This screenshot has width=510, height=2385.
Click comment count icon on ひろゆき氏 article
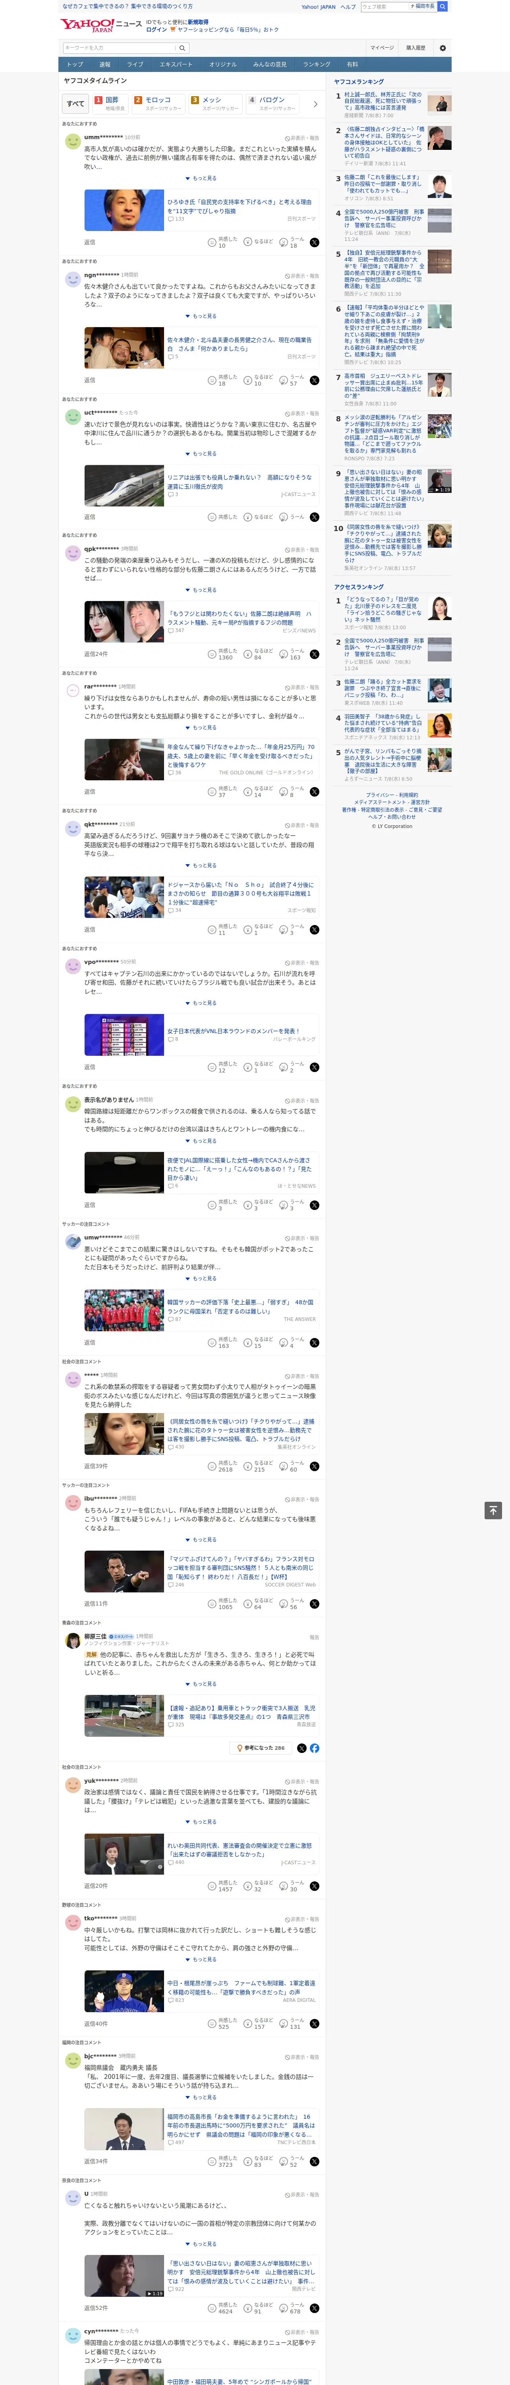pos(170,219)
